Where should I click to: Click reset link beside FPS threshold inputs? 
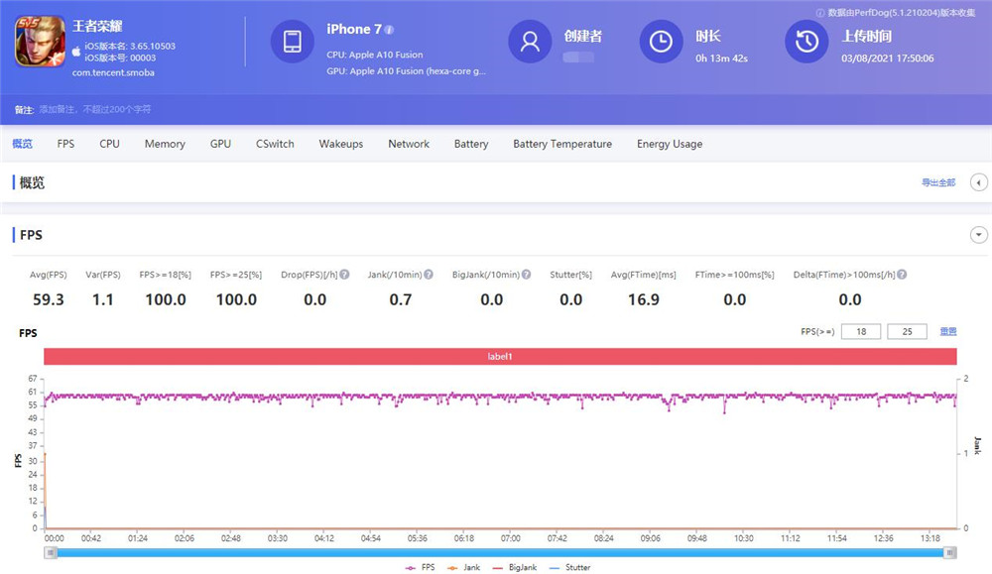[x=947, y=332]
